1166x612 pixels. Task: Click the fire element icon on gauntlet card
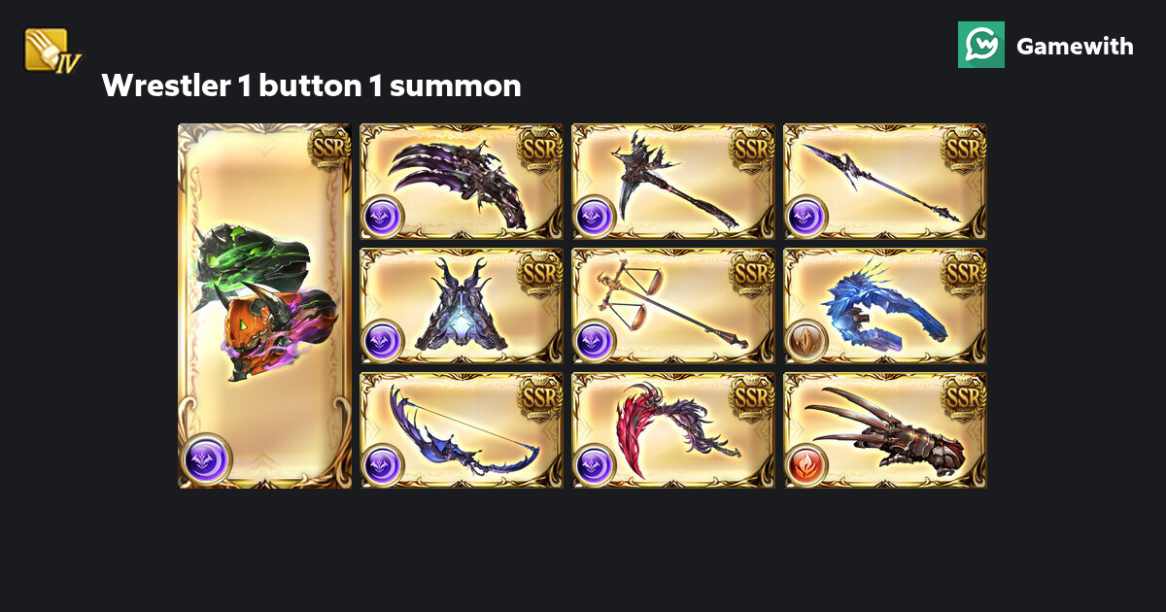click(x=806, y=464)
